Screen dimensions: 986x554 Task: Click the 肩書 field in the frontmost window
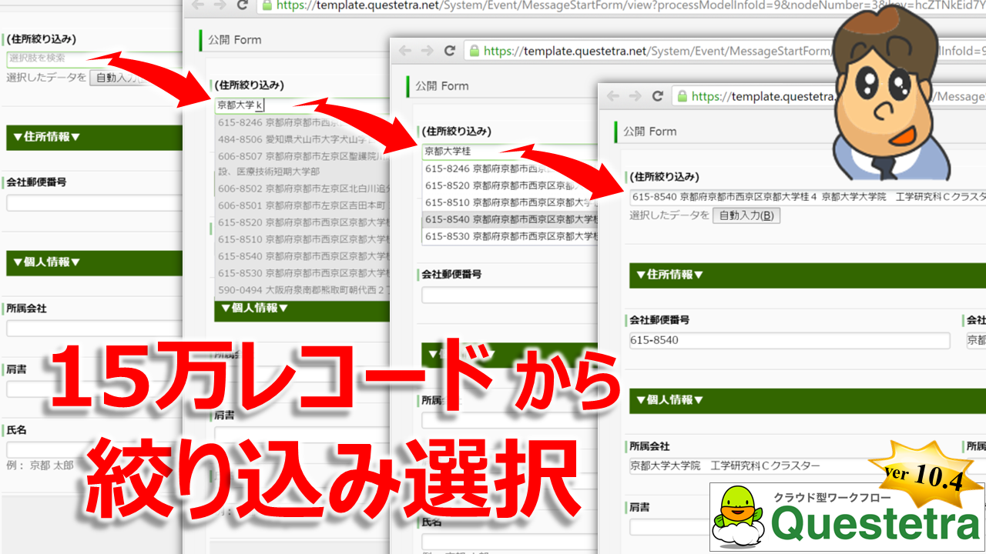670,527
